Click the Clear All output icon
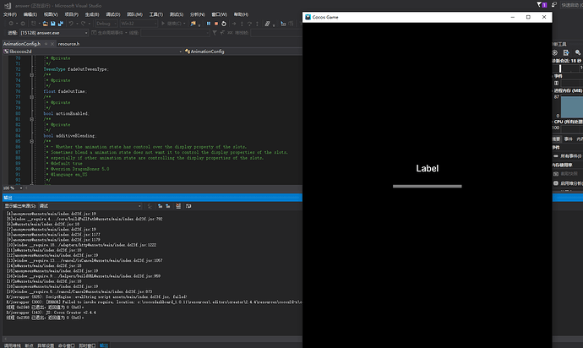This screenshot has height=348, width=583. point(178,206)
